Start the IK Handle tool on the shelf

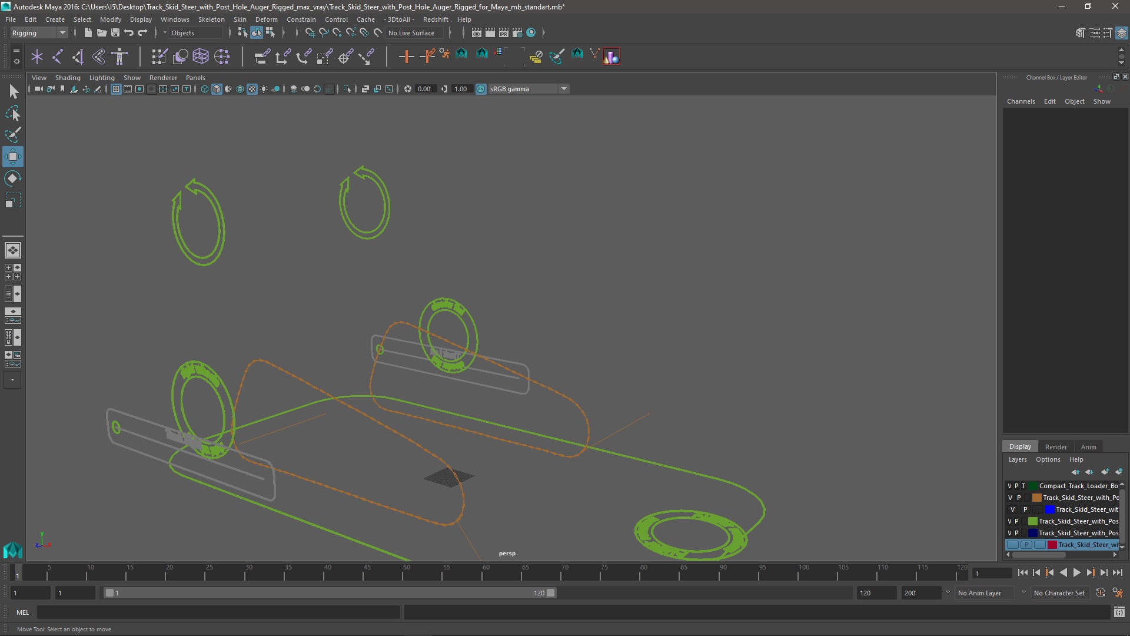coord(78,57)
